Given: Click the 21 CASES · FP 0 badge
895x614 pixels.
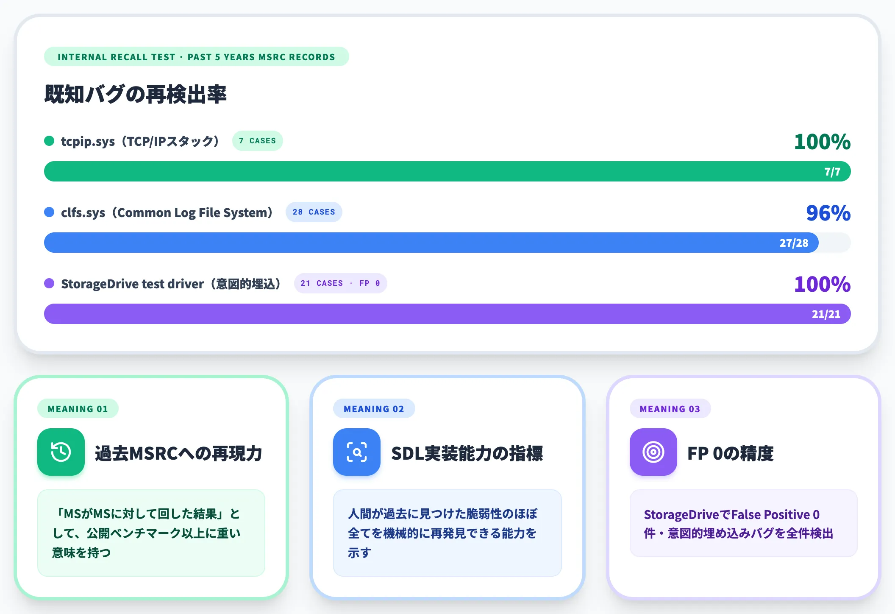Looking at the screenshot, I should point(341,283).
